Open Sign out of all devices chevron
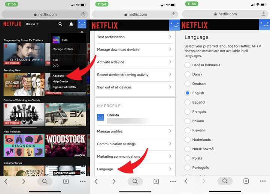Screen dimensions: 270x194 (x=170, y=87)
